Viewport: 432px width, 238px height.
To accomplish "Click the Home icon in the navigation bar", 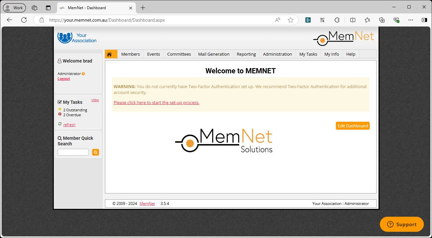I will click(x=111, y=54).
